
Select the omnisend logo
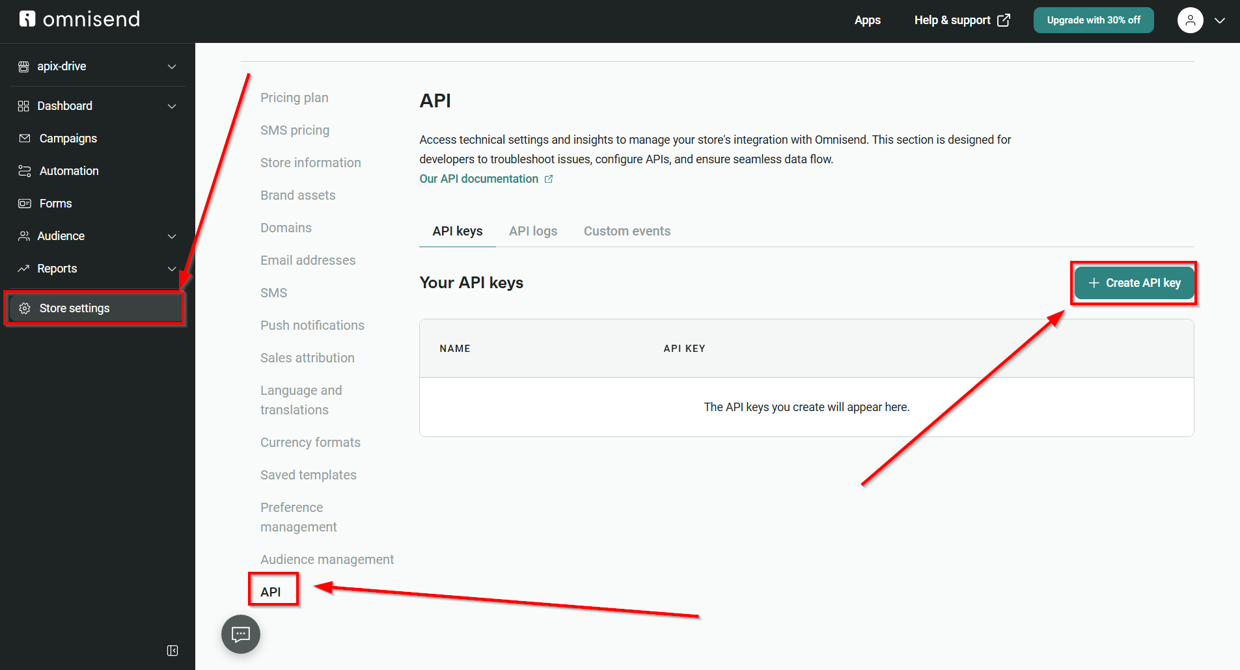(x=78, y=19)
